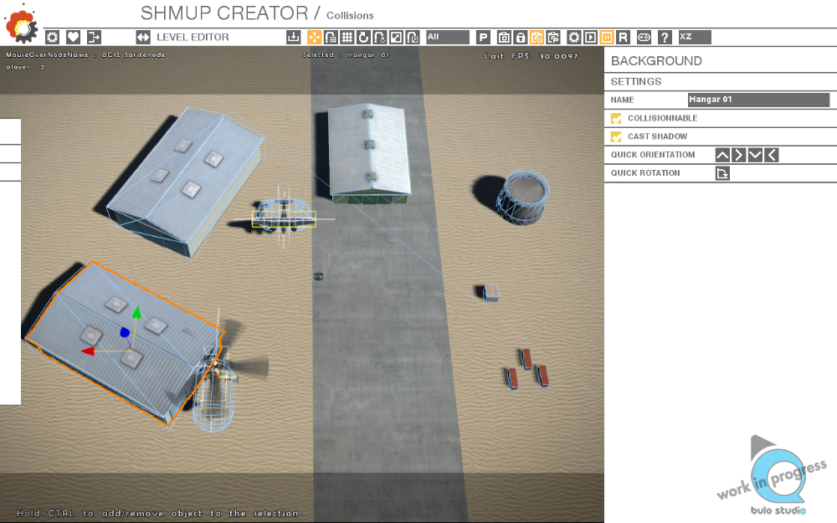Click the settings gear icon near the logo

[x=52, y=37]
